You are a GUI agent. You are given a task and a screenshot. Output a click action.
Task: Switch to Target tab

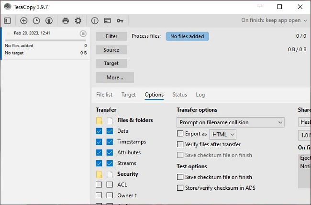click(x=129, y=95)
